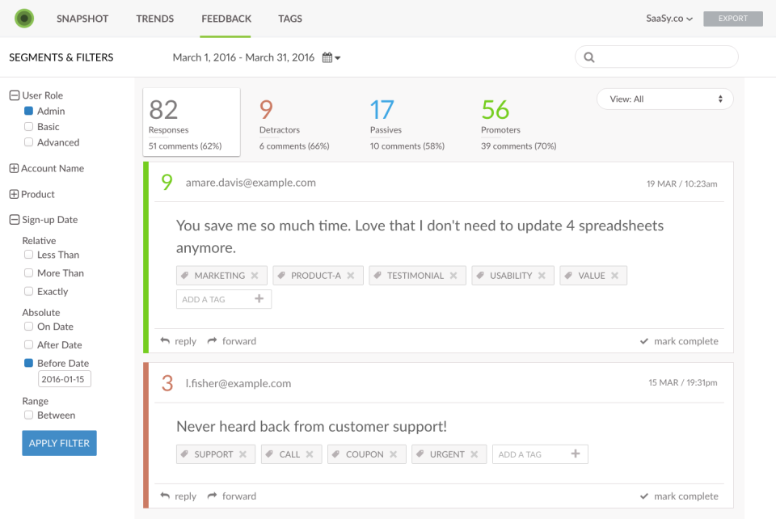Click the search magnifier icon
Viewport: 776px width, 519px height.
(589, 57)
